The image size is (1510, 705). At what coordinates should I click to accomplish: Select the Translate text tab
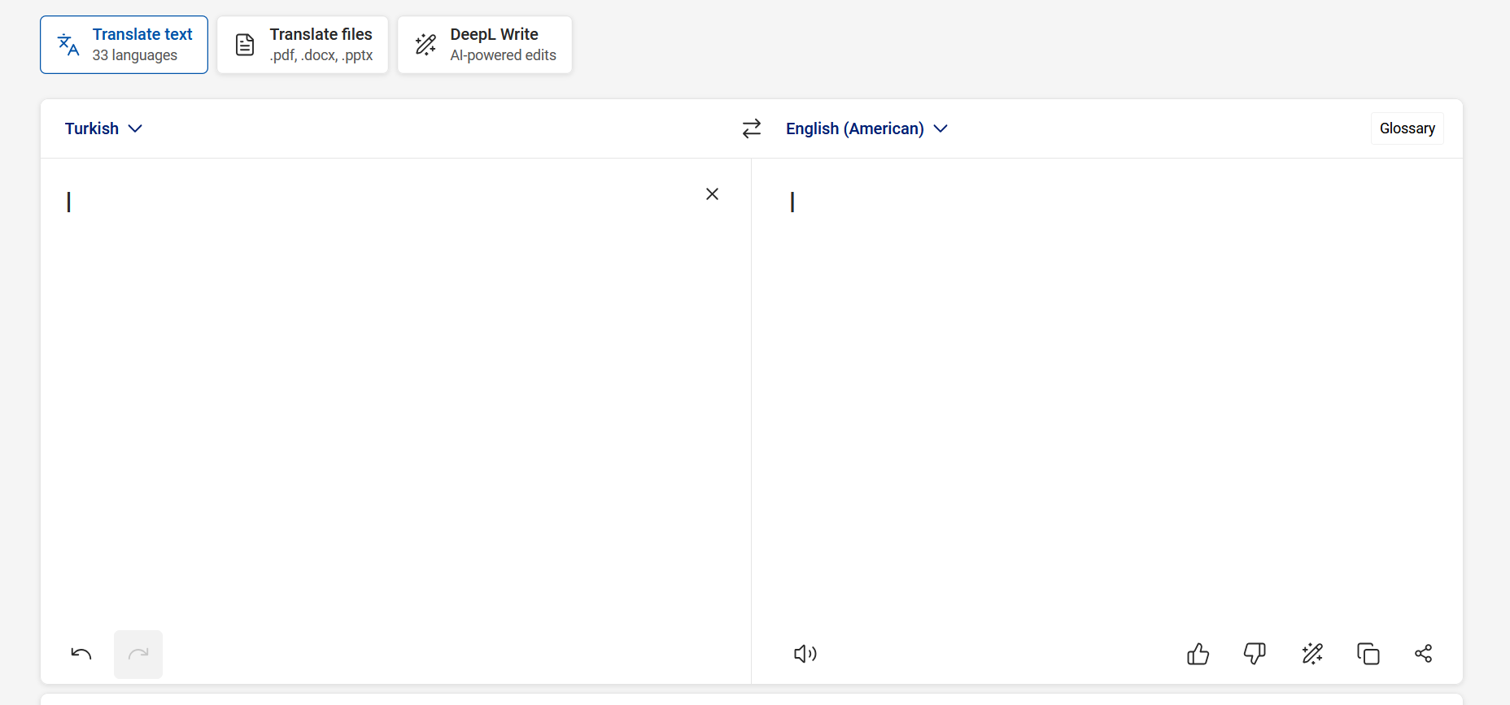click(124, 45)
